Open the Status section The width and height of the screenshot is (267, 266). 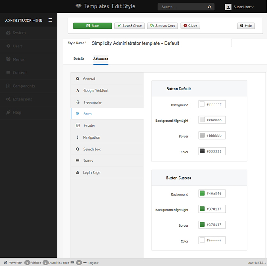tap(107, 161)
